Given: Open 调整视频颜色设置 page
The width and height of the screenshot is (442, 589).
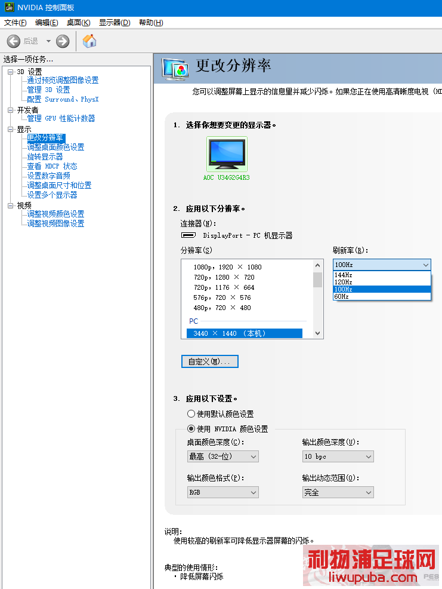Looking at the screenshot, I should tap(55, 214).
